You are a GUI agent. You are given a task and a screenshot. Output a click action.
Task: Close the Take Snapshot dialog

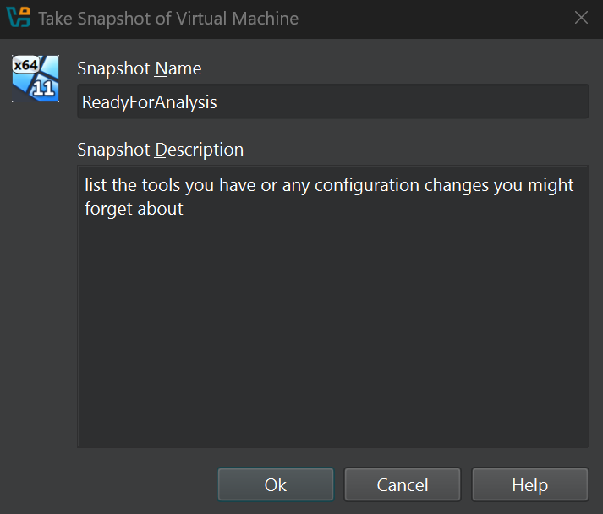point(581,18)
